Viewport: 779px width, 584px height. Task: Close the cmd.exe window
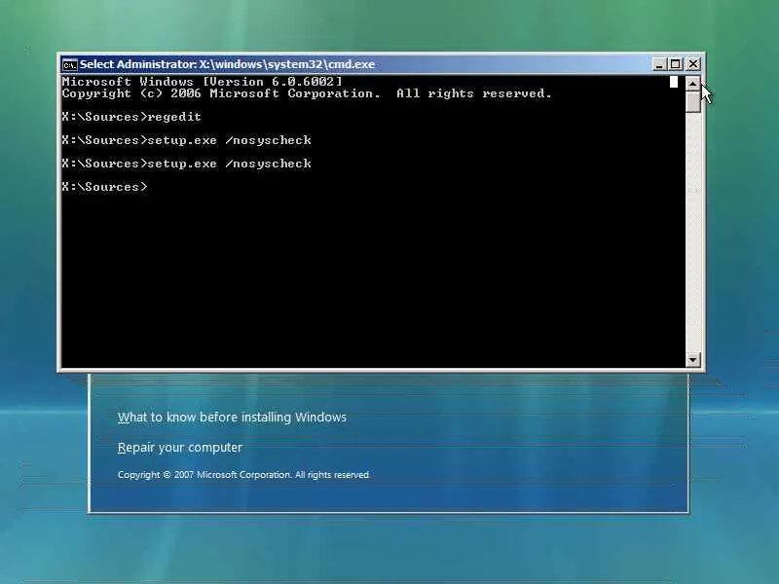click(x=692, y=64)
